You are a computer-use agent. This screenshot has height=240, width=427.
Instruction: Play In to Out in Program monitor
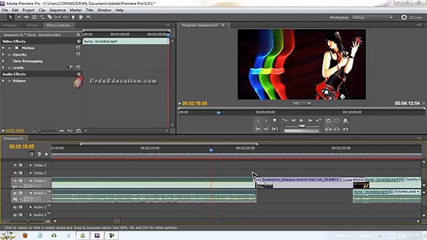(x=275, y=129)
